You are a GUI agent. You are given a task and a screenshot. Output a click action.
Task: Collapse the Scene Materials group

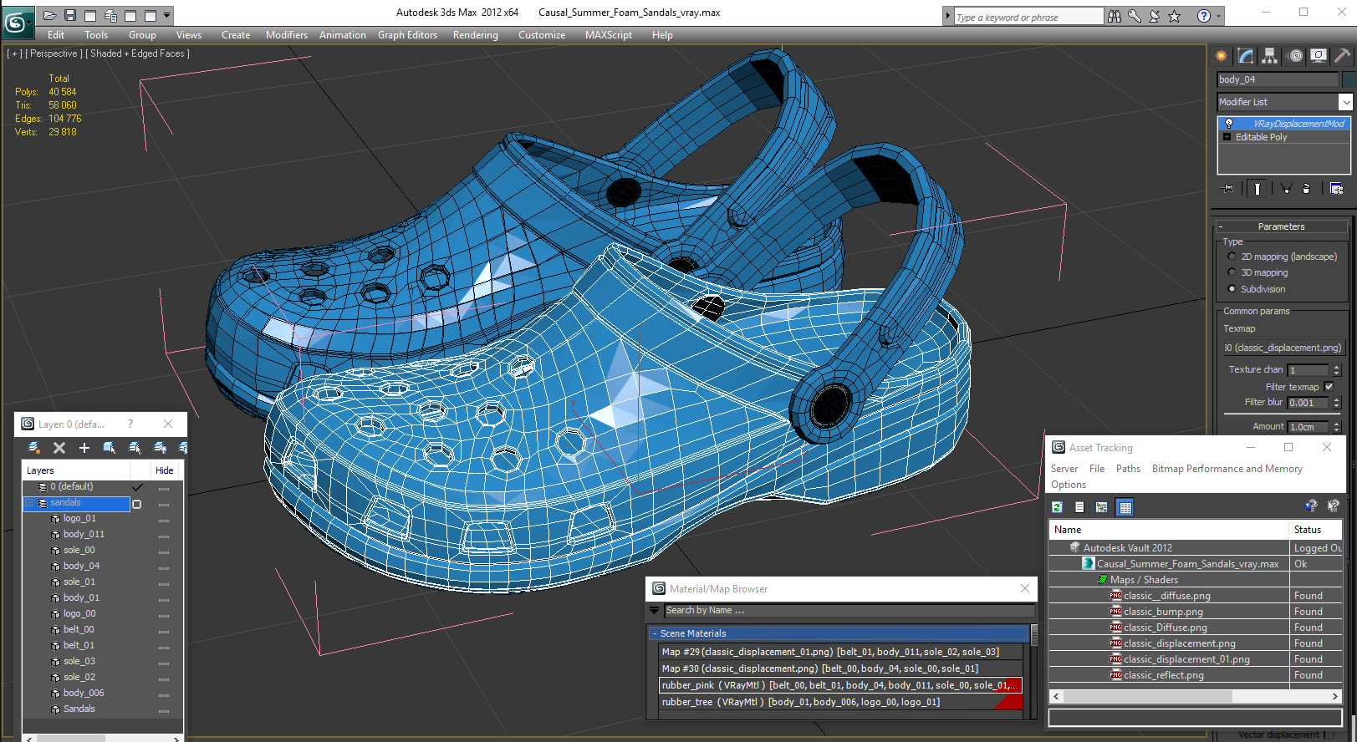click(x=655, y=633)
